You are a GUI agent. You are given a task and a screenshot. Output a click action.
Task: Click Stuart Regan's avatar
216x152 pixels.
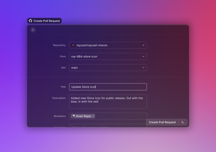73,116
